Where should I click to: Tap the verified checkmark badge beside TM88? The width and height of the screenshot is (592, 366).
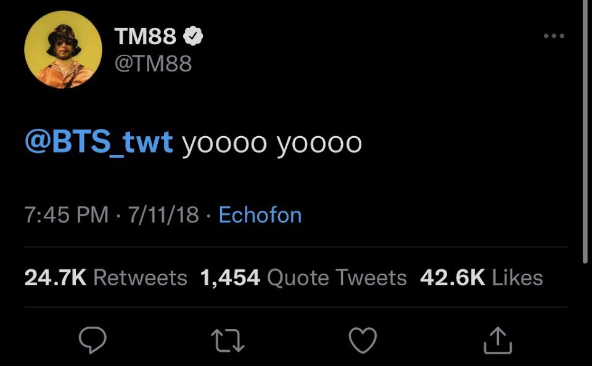pyautogui.click(x=193, y=36)
